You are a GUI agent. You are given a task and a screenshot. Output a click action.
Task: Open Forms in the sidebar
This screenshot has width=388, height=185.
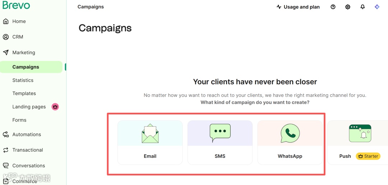[x=19, y=120]
